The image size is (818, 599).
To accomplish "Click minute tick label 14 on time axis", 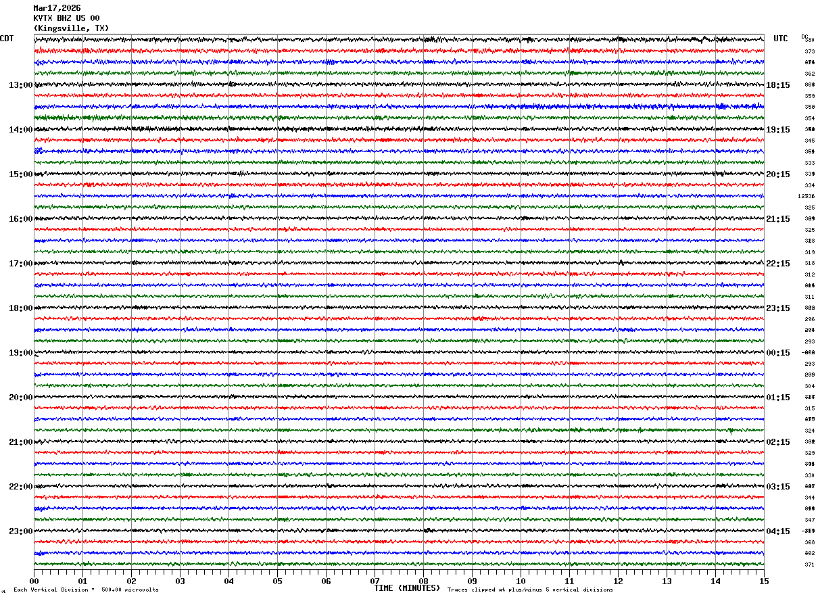I will [x=715, y=581].
